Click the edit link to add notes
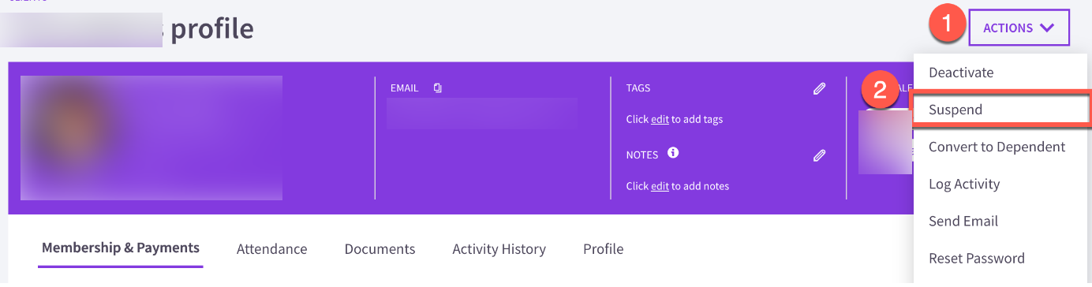The image size is (1092, 287). tap(660, 187)
